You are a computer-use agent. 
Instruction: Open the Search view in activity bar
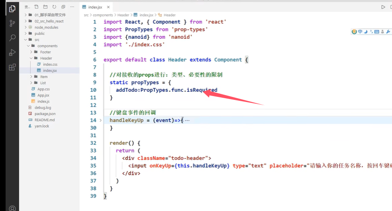12,38
